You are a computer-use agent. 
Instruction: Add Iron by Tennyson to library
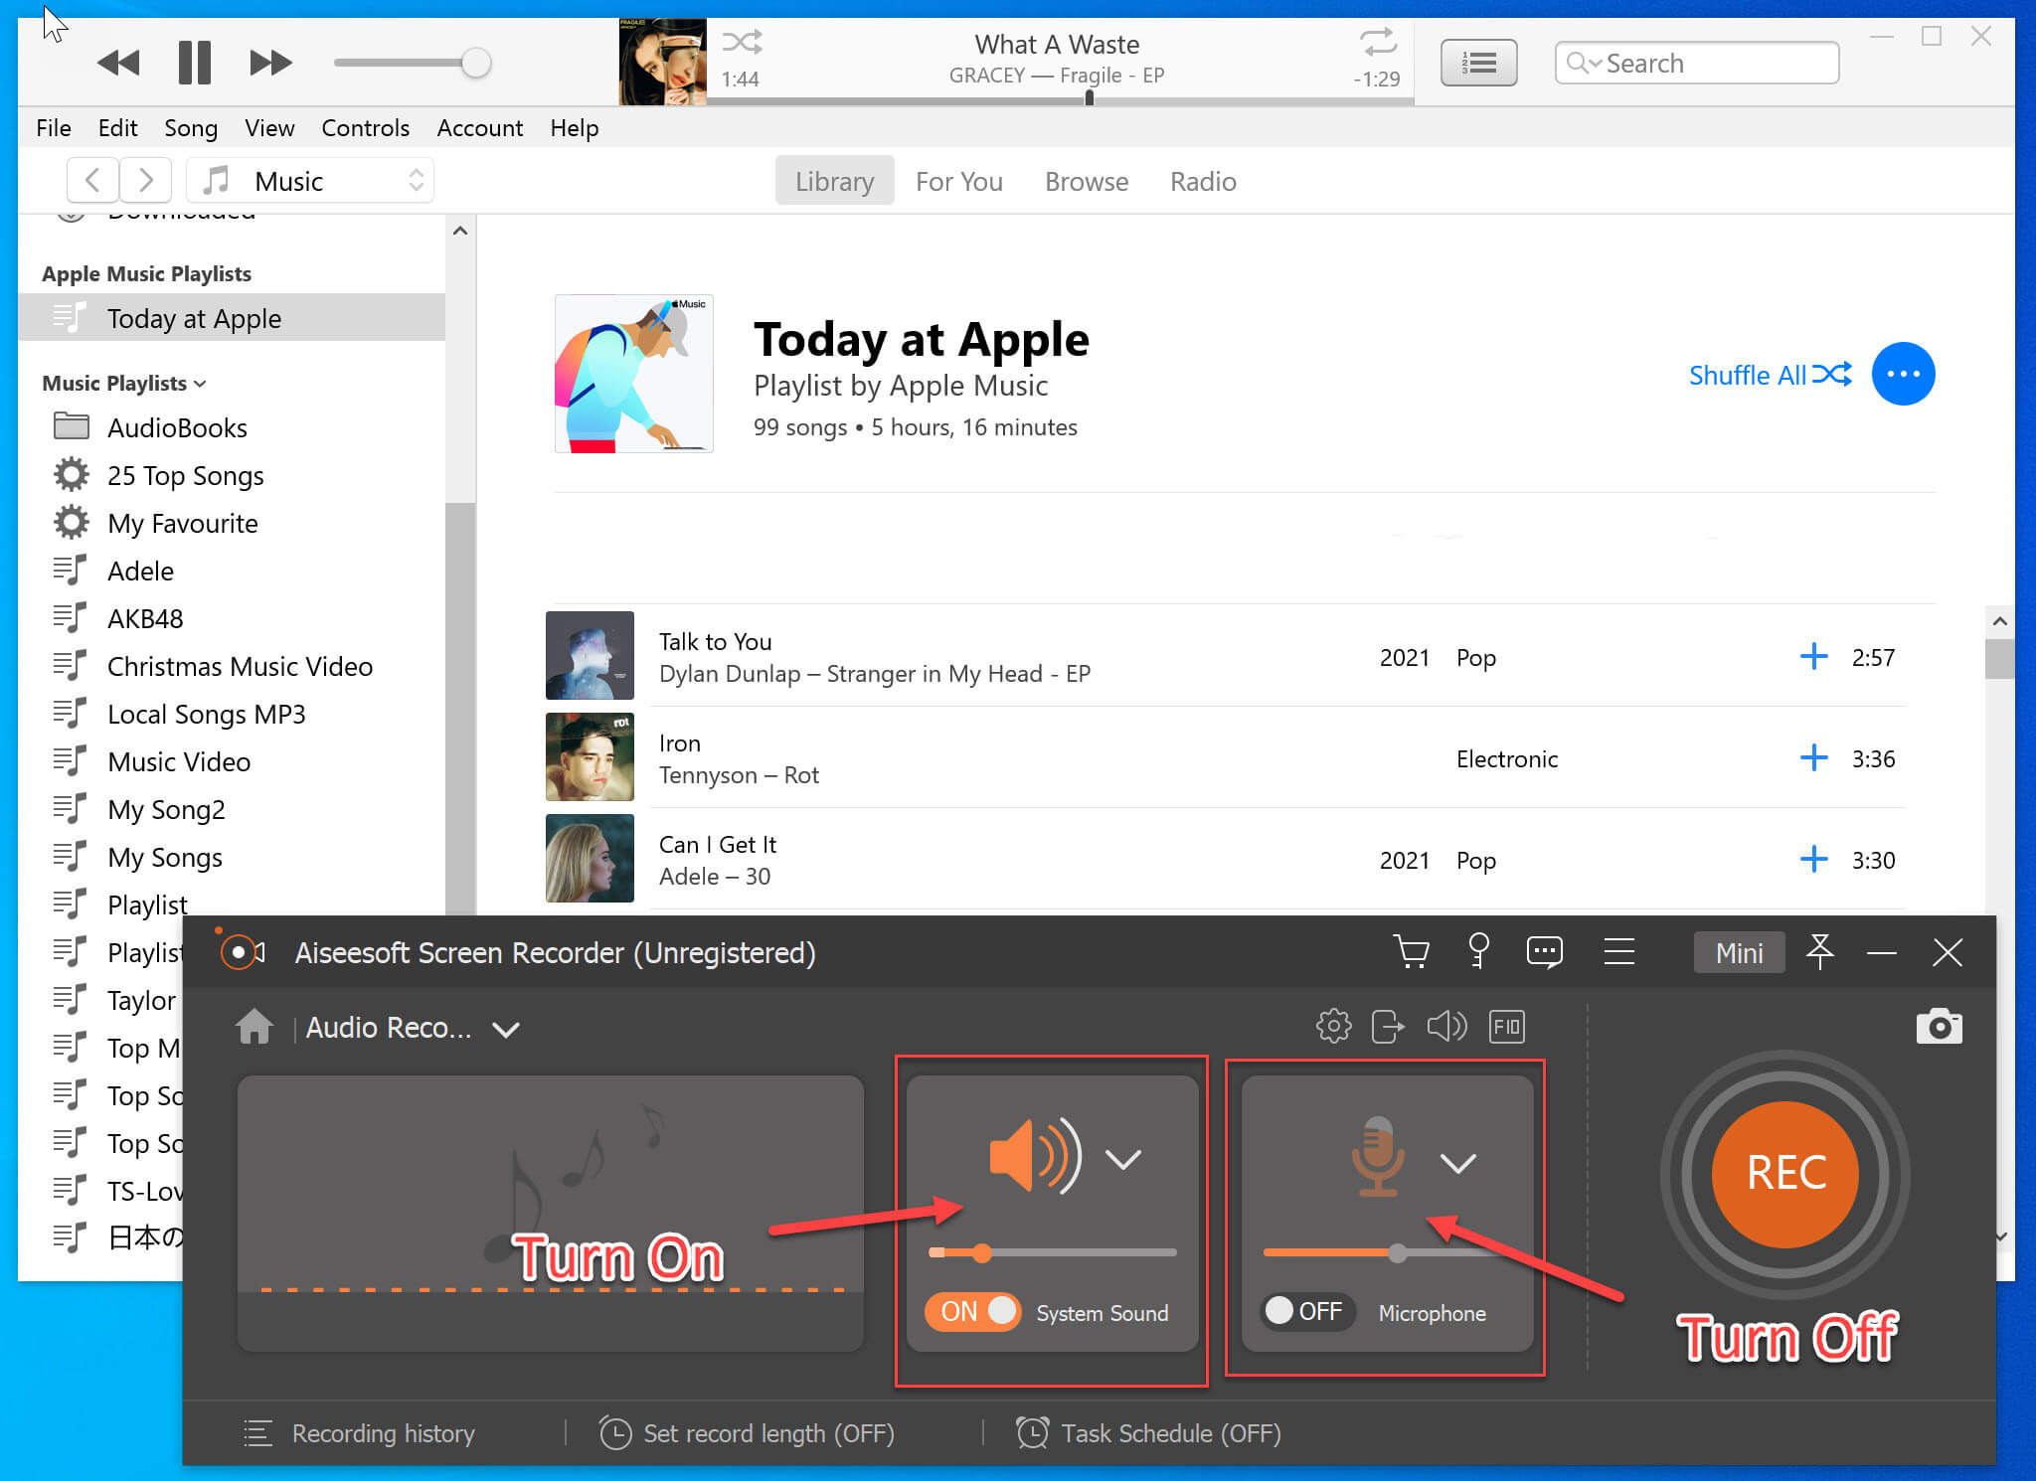click(x=1813, y=757)
